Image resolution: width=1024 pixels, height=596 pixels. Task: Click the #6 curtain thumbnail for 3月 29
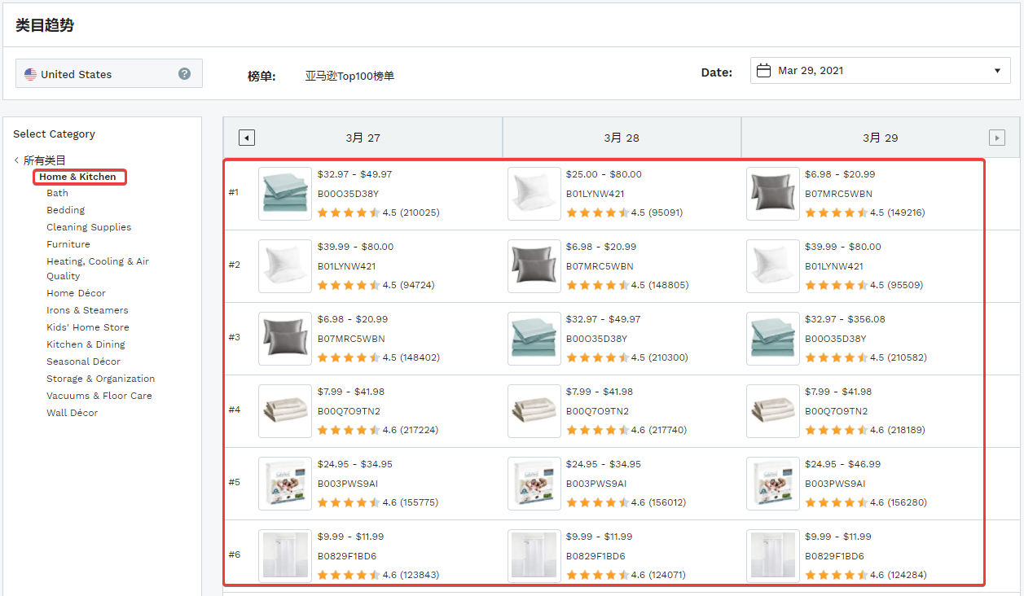tap(773, 556)
